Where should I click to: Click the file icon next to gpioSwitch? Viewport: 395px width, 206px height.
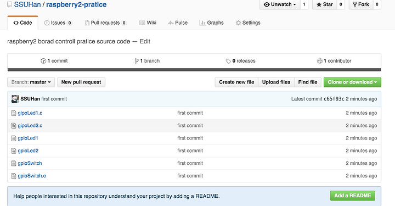tap(14, 163)
